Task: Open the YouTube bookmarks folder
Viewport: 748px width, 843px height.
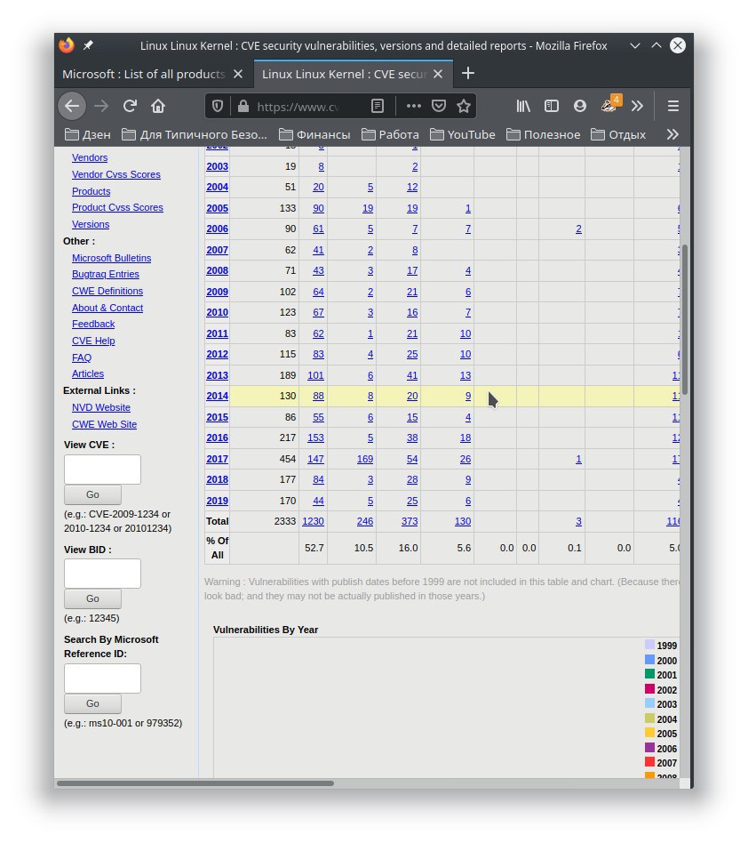Action: coord(462,134)
